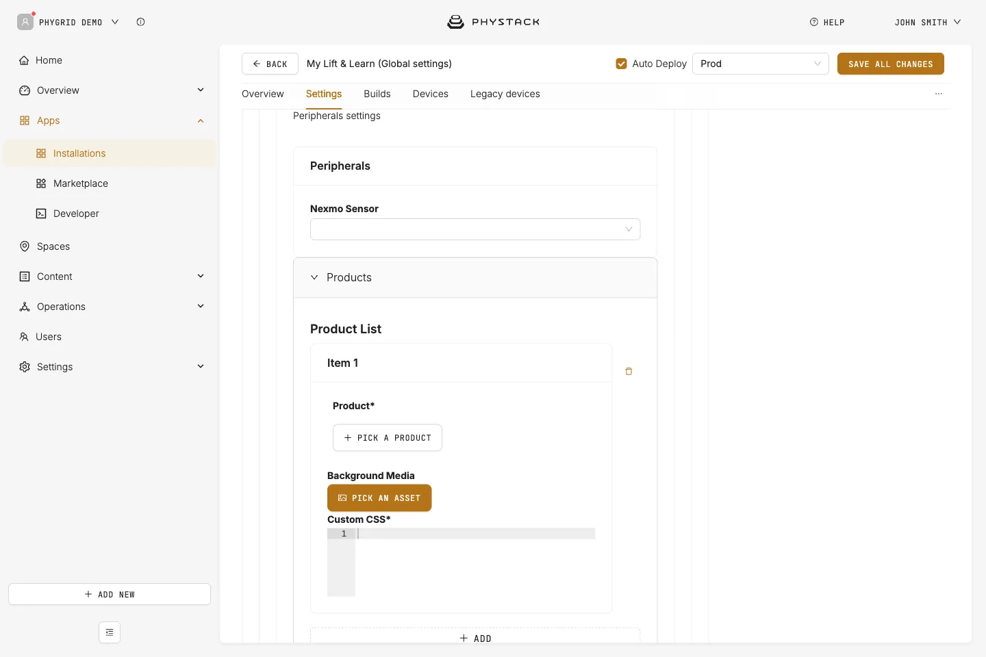Collapse the Products section

(x=475, y=277)
